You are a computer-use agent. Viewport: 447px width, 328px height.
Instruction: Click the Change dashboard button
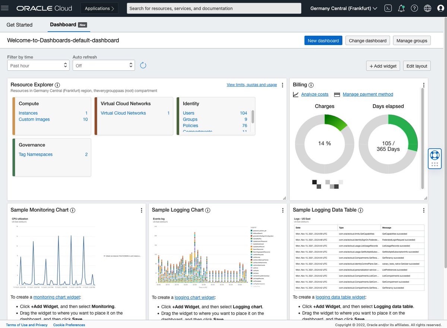coord(368,41)
